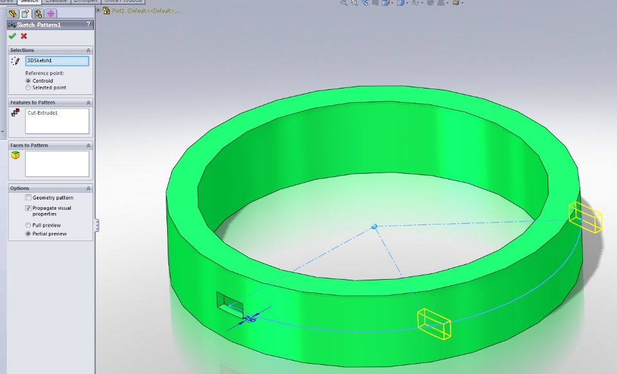The height and width of the screenshot is (374, 617).
Task: Click the yellow pattern preview on right rim
Action: tap(586, 217)
